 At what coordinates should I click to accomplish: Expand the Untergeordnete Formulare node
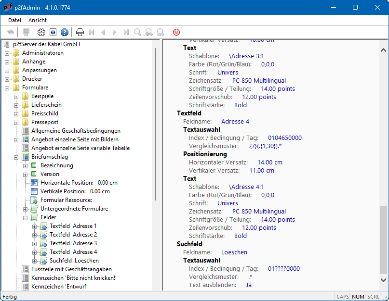click(x=26, y=209)
